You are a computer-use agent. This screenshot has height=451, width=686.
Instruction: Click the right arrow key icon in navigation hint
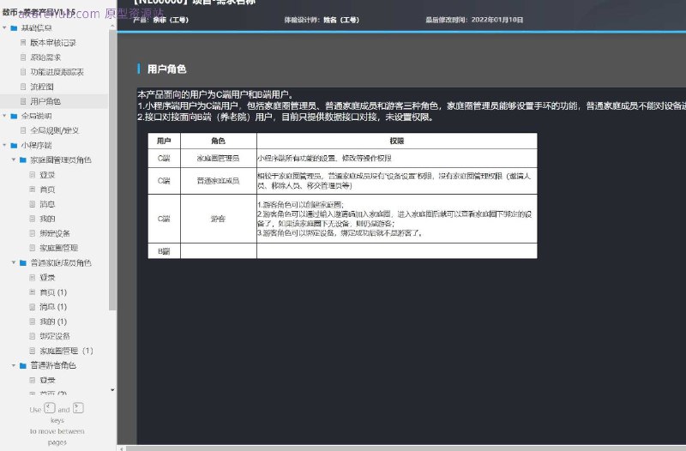point(78,408)
